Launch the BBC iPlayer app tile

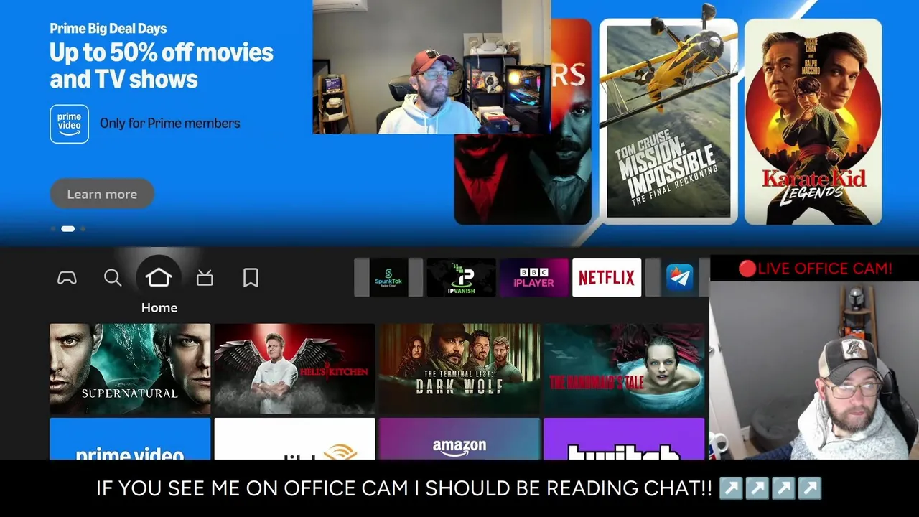tap(533, 277)
